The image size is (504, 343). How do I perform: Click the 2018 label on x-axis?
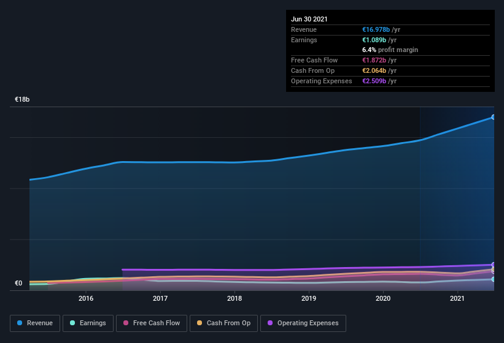click(235, 298)
